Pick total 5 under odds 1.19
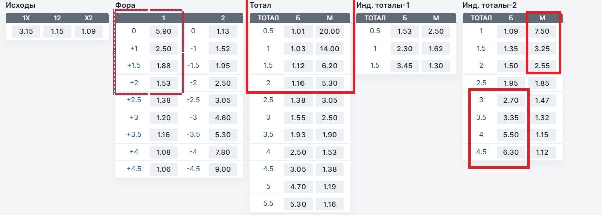602x215 pixels. point(330,187)
